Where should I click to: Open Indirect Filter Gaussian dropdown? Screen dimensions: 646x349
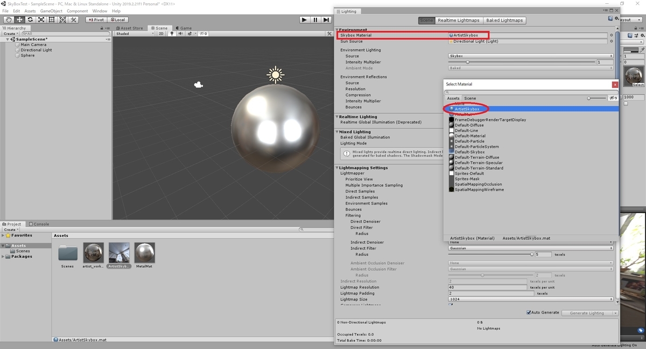531,248
